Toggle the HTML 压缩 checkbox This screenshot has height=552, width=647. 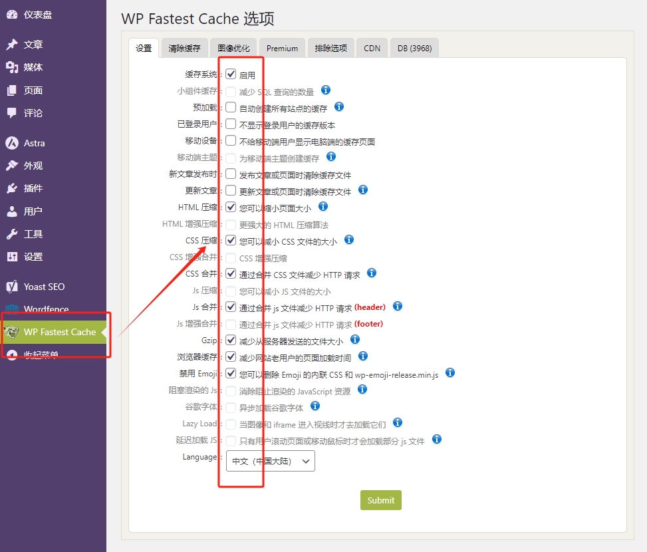click(231, 207)
